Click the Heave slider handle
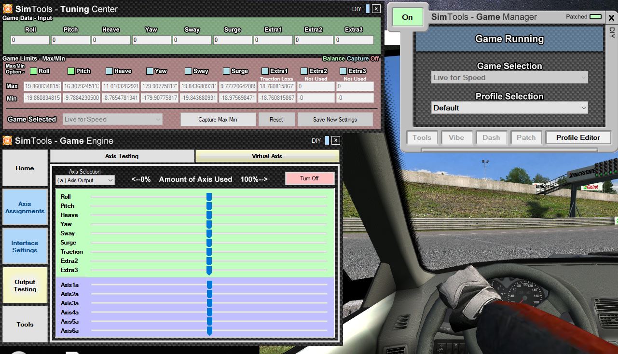This screenshot has width=618, height=354. [x=209, y=215]
